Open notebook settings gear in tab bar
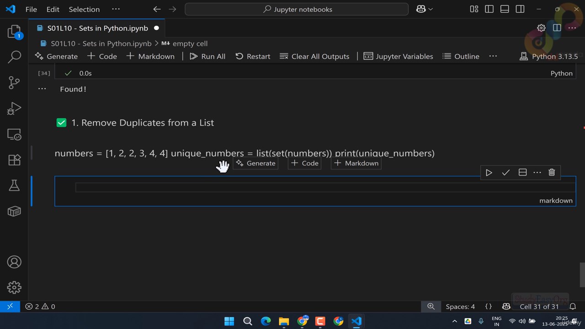The width and height of the screenshot is (585, 329). click(541, 28)
